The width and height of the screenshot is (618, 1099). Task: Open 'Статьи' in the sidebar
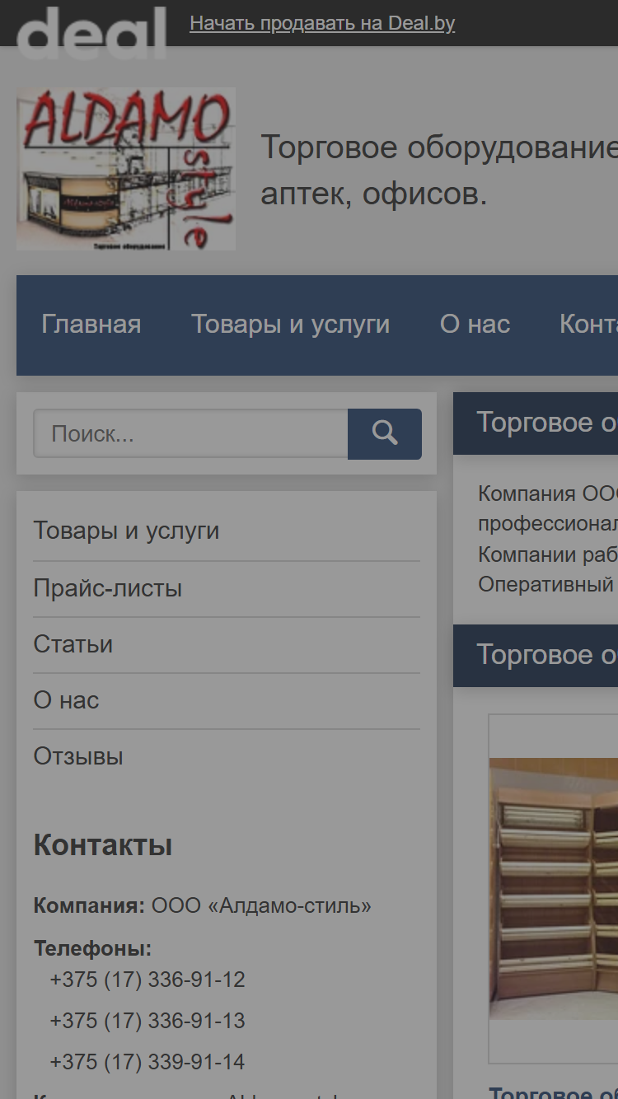click(73, 644)
